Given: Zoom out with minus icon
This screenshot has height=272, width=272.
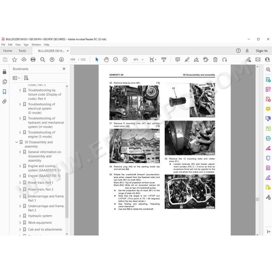Looking at the screenshot, I should [115, 60].
